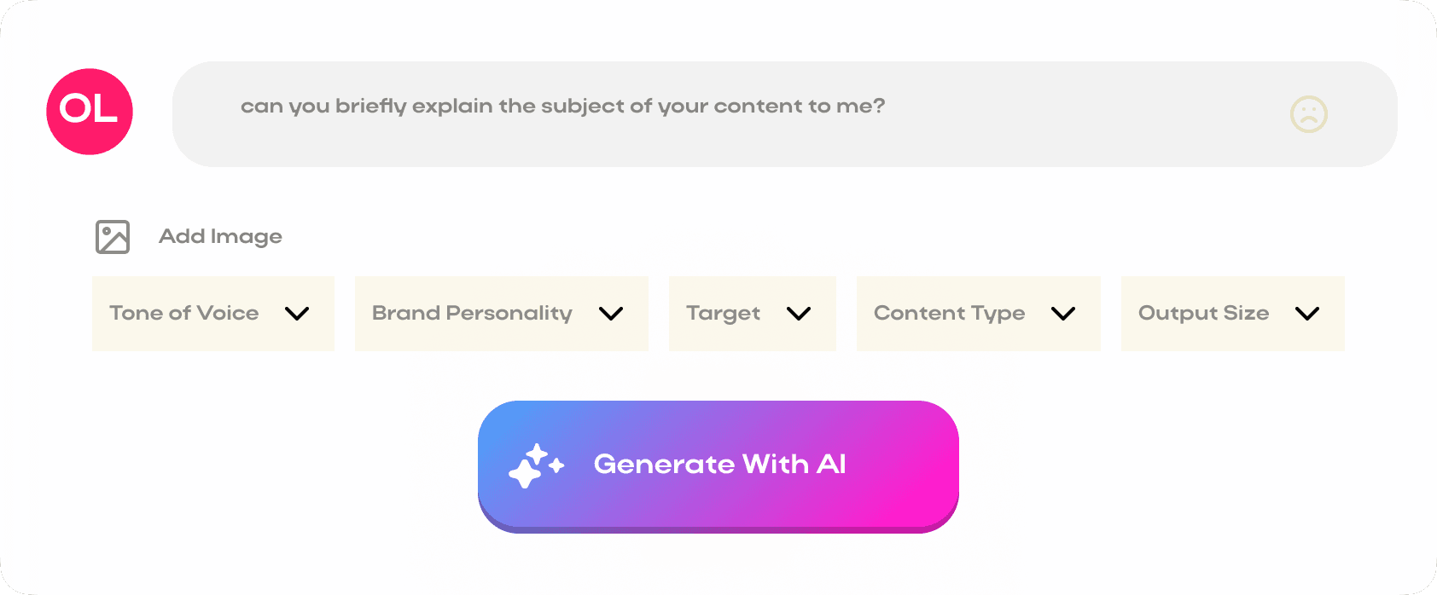Open the Target dropdown
The image size is (1437, 595).
(x=752, y=314)
